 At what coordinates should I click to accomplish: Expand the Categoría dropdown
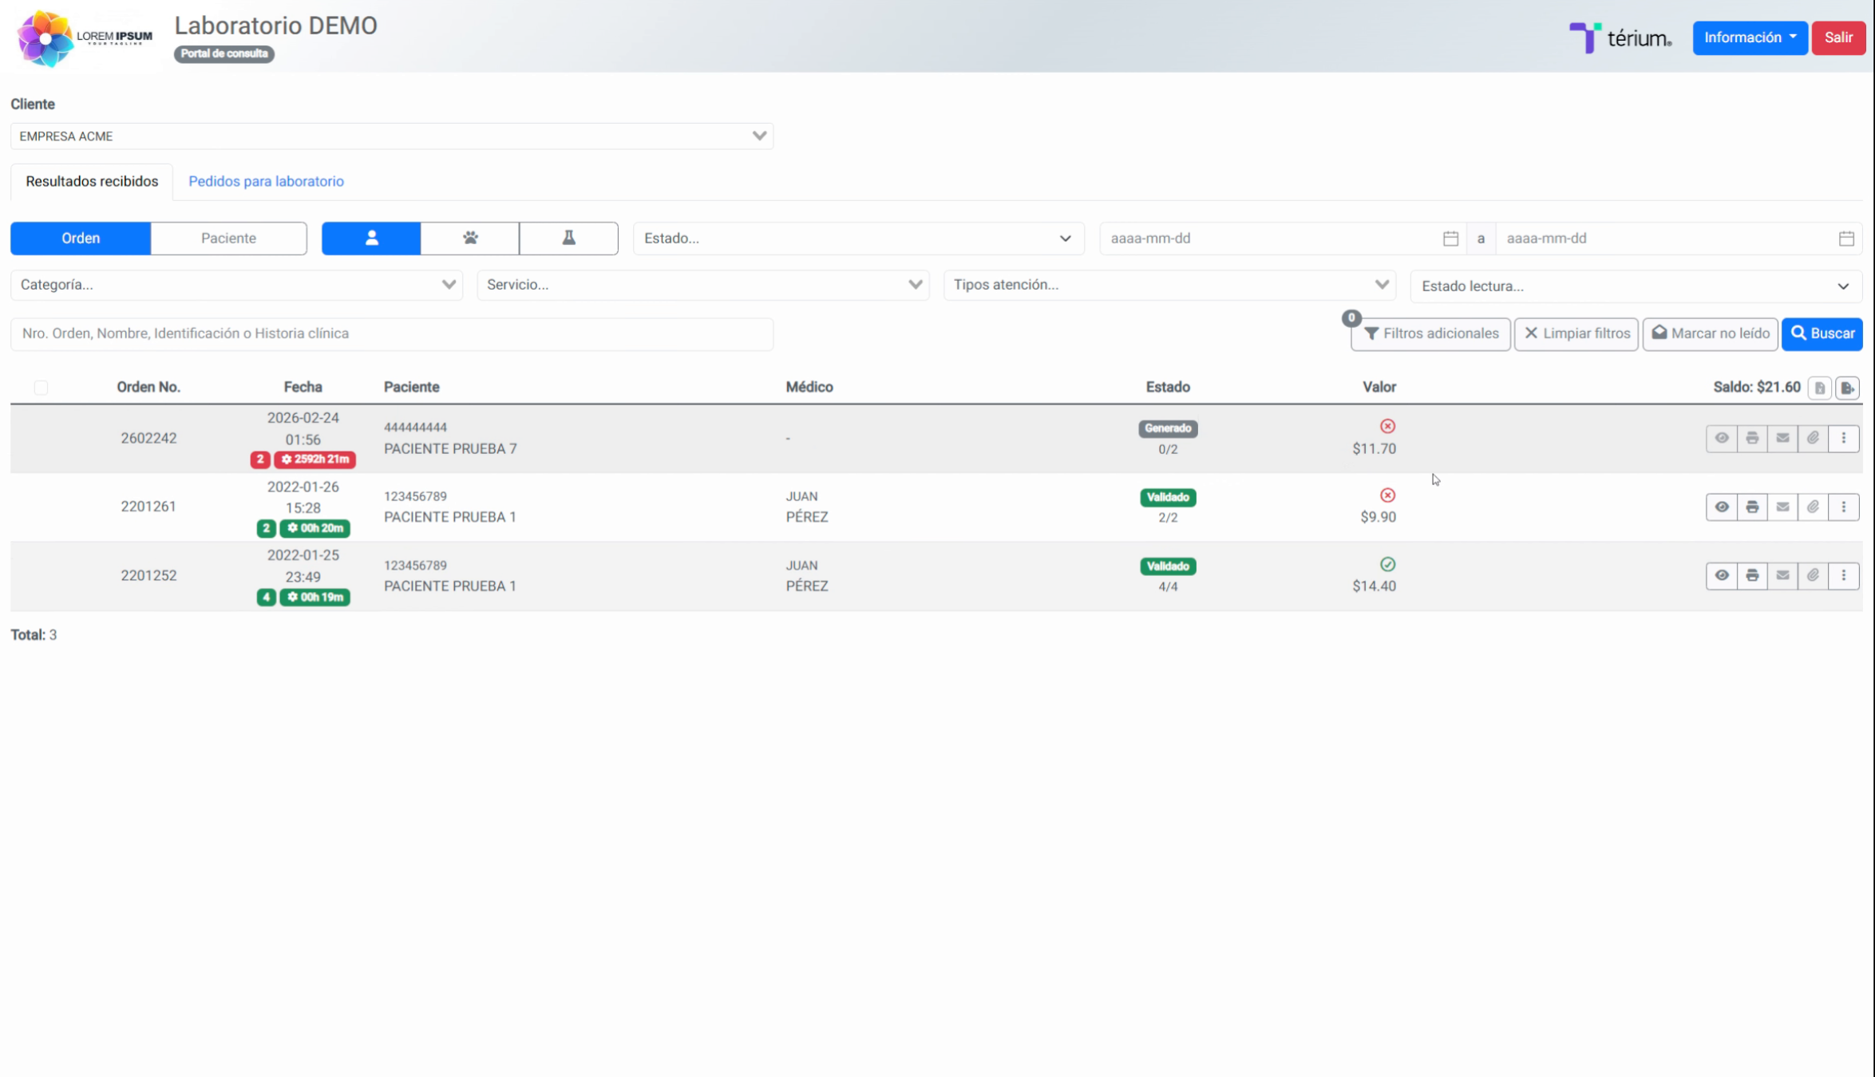[236, 285]
